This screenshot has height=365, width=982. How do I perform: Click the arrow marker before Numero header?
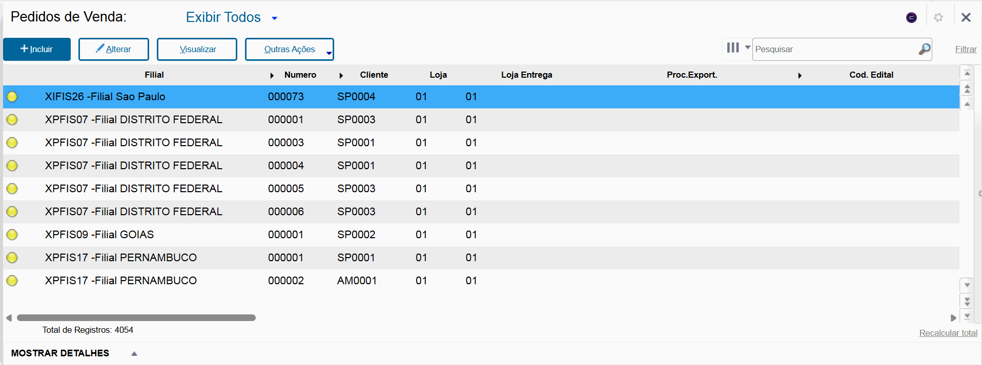coord(272,76)
